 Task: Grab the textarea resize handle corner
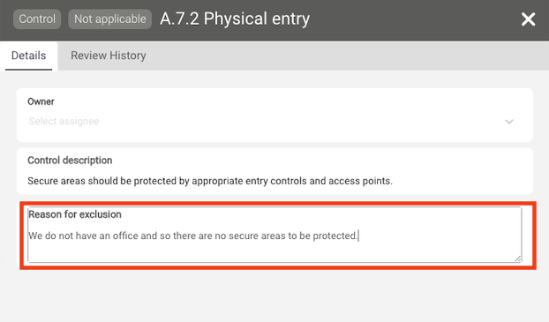click(x=518, y=258)
